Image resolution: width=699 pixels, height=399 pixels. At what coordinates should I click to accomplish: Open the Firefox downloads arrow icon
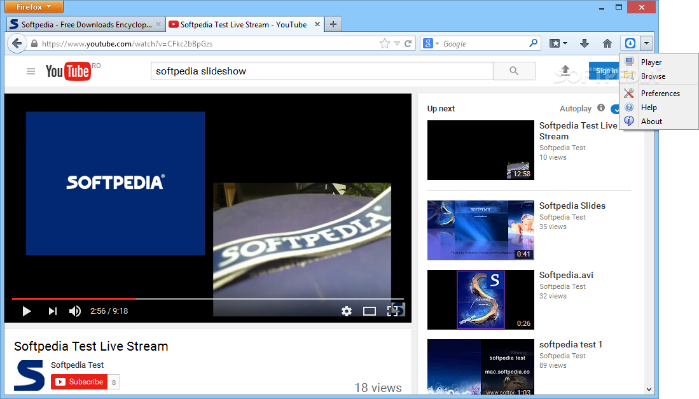pos(585,44)
